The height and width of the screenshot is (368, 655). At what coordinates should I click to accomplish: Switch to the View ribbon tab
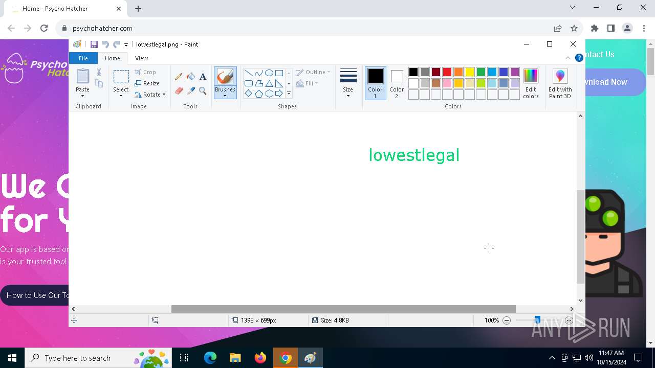[x=141, y=58]
